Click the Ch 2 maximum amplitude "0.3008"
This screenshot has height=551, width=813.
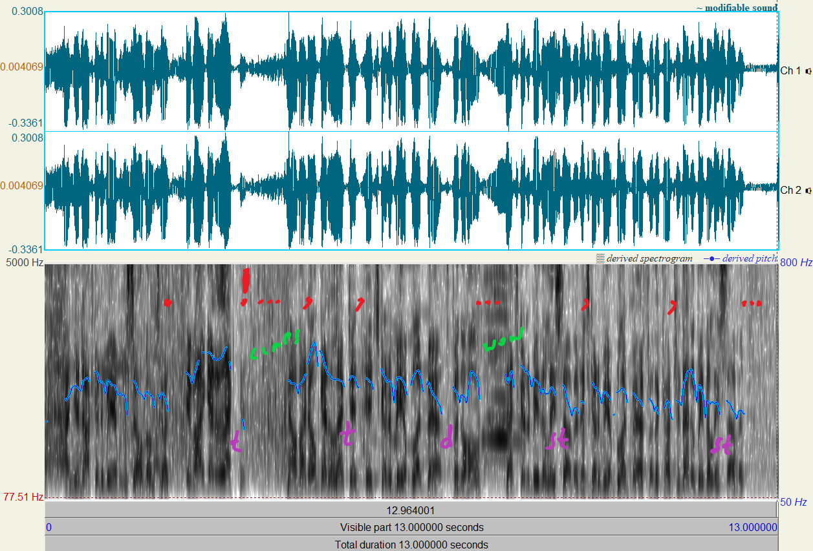[27, 138]
